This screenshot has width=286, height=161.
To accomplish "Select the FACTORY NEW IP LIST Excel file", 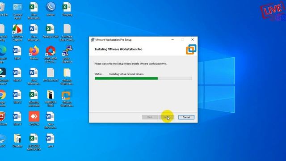I will 34,142.
